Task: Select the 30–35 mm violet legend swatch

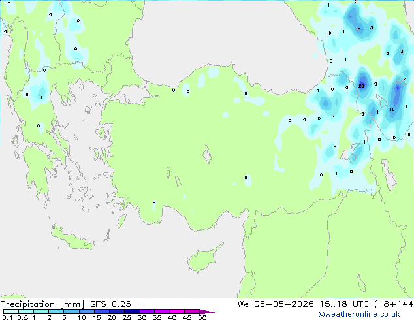Action: coord(146,312)
